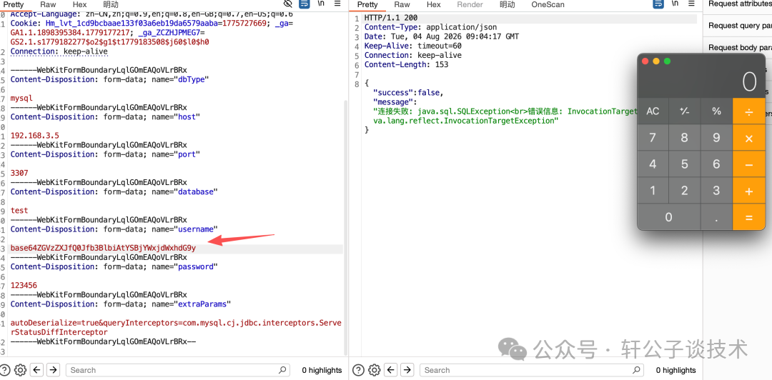
Task: Click Content-Length: 153 response header
Action: 406,64
